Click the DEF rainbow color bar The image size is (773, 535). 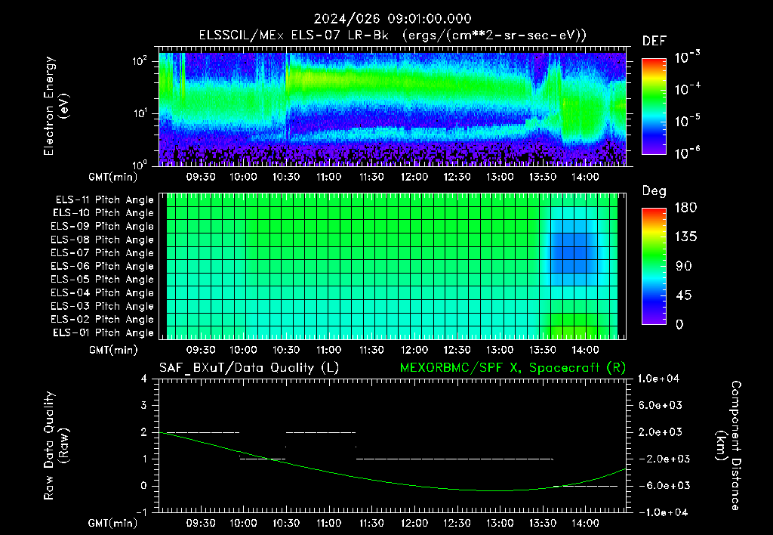pos(654,107)
